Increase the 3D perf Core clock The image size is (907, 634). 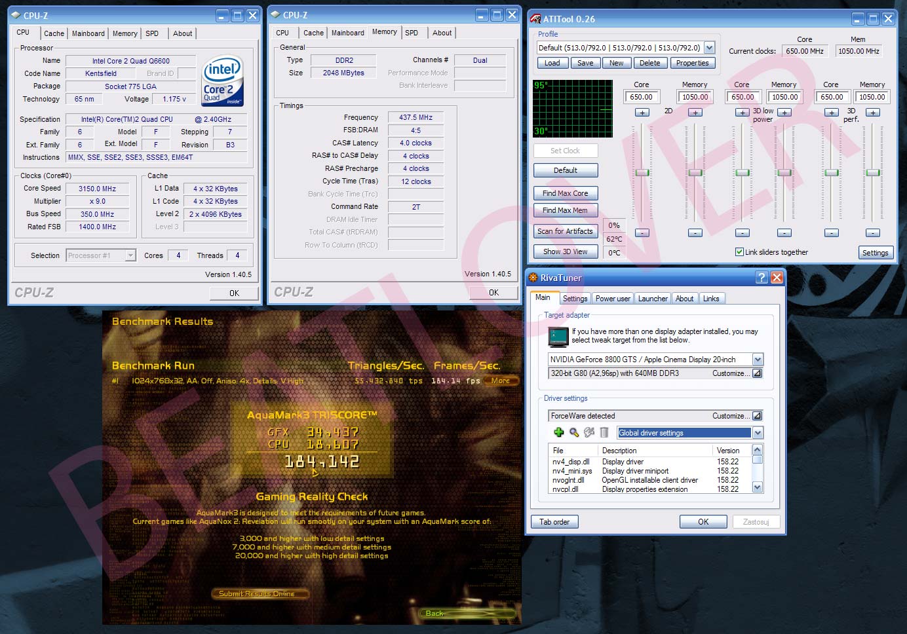point(832,113)
